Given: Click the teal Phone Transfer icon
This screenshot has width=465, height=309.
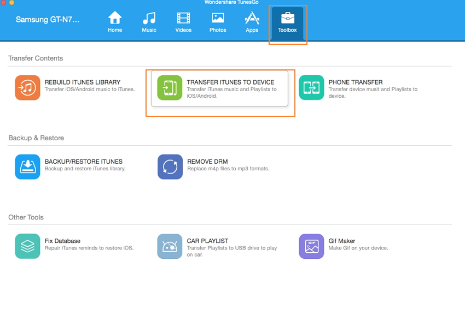Looking at the screenshot, I should (311, 88).
